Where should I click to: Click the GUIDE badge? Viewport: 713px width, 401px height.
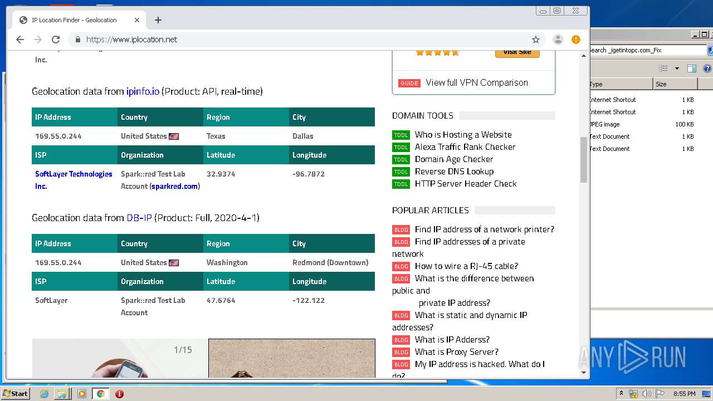409,83
